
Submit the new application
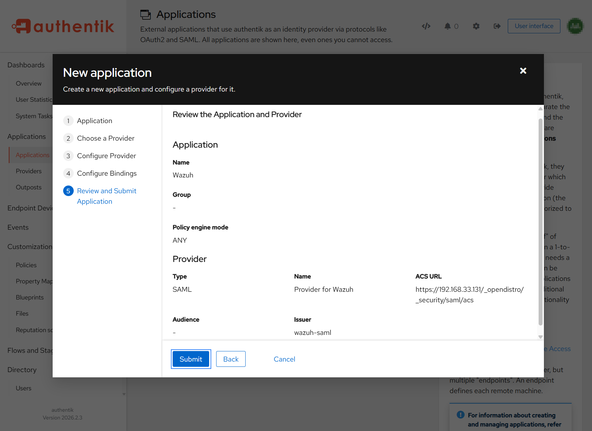(191, 359)
